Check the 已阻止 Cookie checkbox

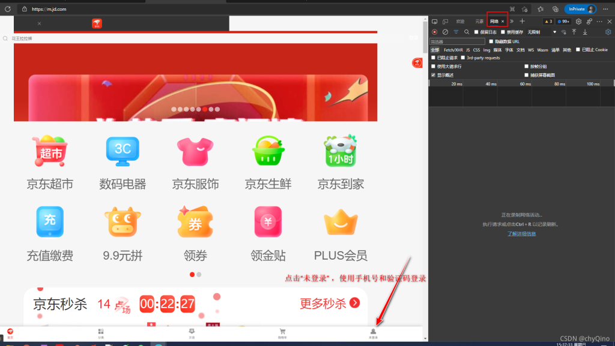click(x=578, y=50)
